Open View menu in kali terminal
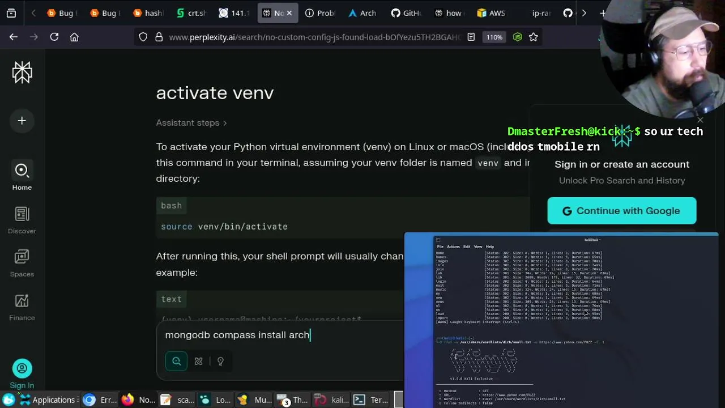 click(478, 246)
